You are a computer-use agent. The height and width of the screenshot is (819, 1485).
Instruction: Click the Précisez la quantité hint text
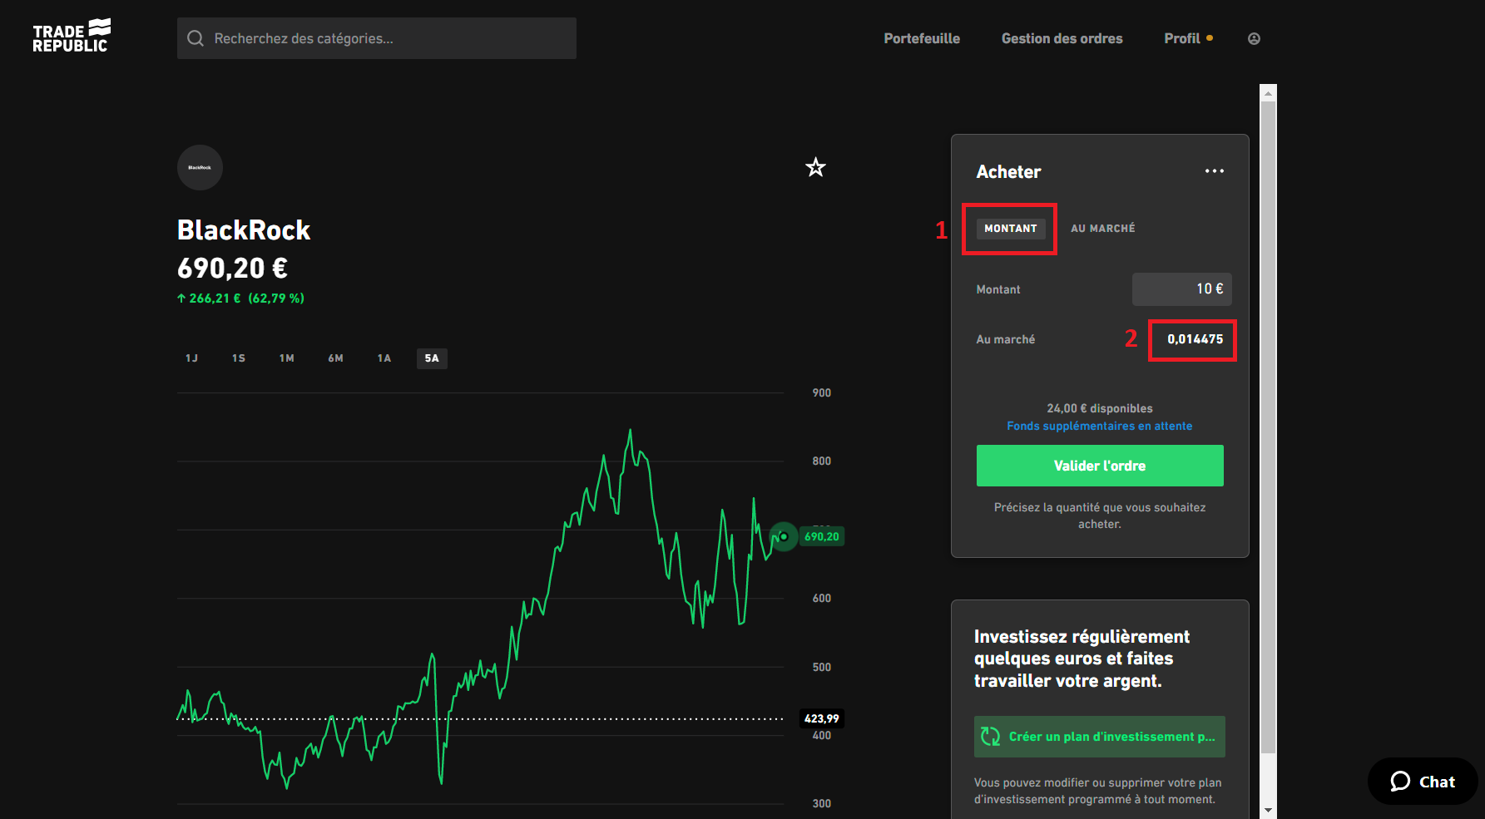(x=1099, y=516)
